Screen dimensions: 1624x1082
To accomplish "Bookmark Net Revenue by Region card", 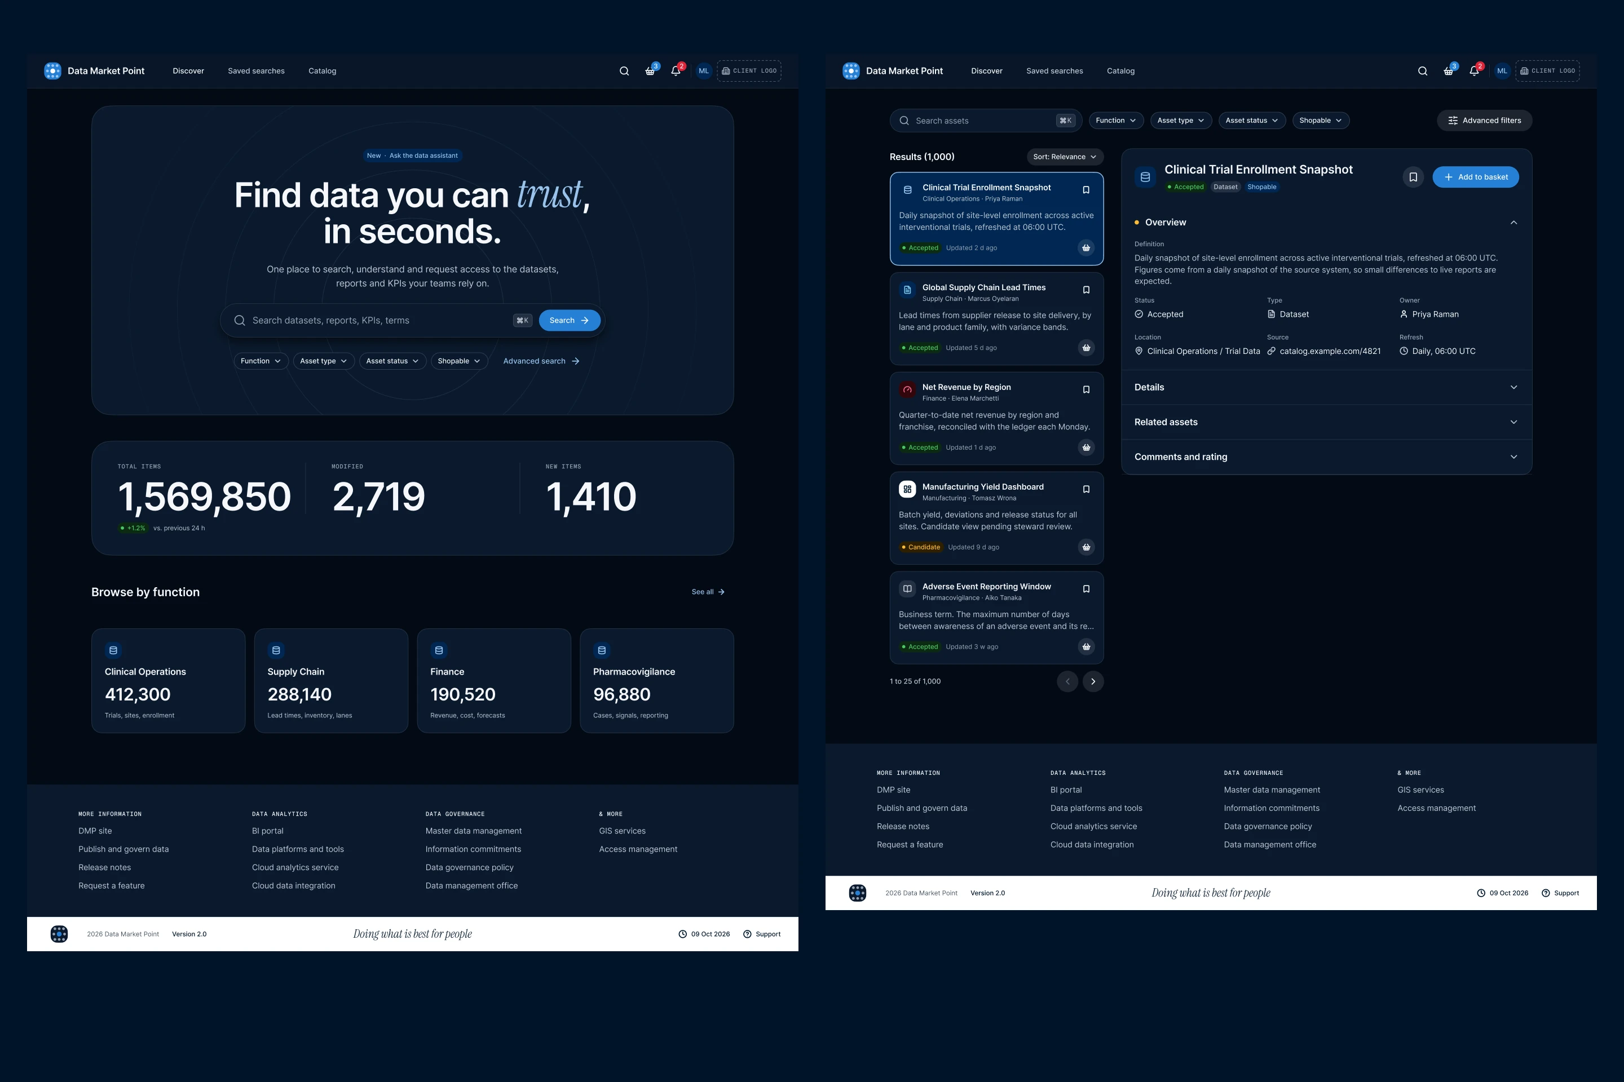I will pos(1086,390).
